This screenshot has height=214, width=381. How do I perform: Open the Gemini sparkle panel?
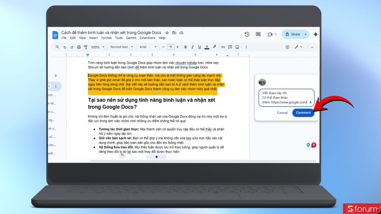[x=315, y=34]
